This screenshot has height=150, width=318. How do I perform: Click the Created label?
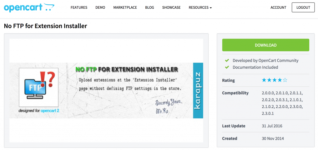pos(229,139)
